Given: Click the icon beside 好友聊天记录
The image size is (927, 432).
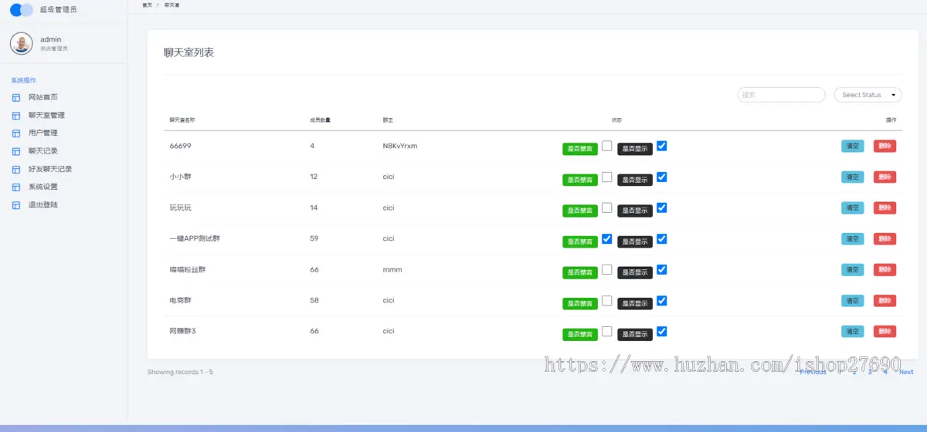Looking at the screenshot, I should pyautogui.click(x=16, y=169).
